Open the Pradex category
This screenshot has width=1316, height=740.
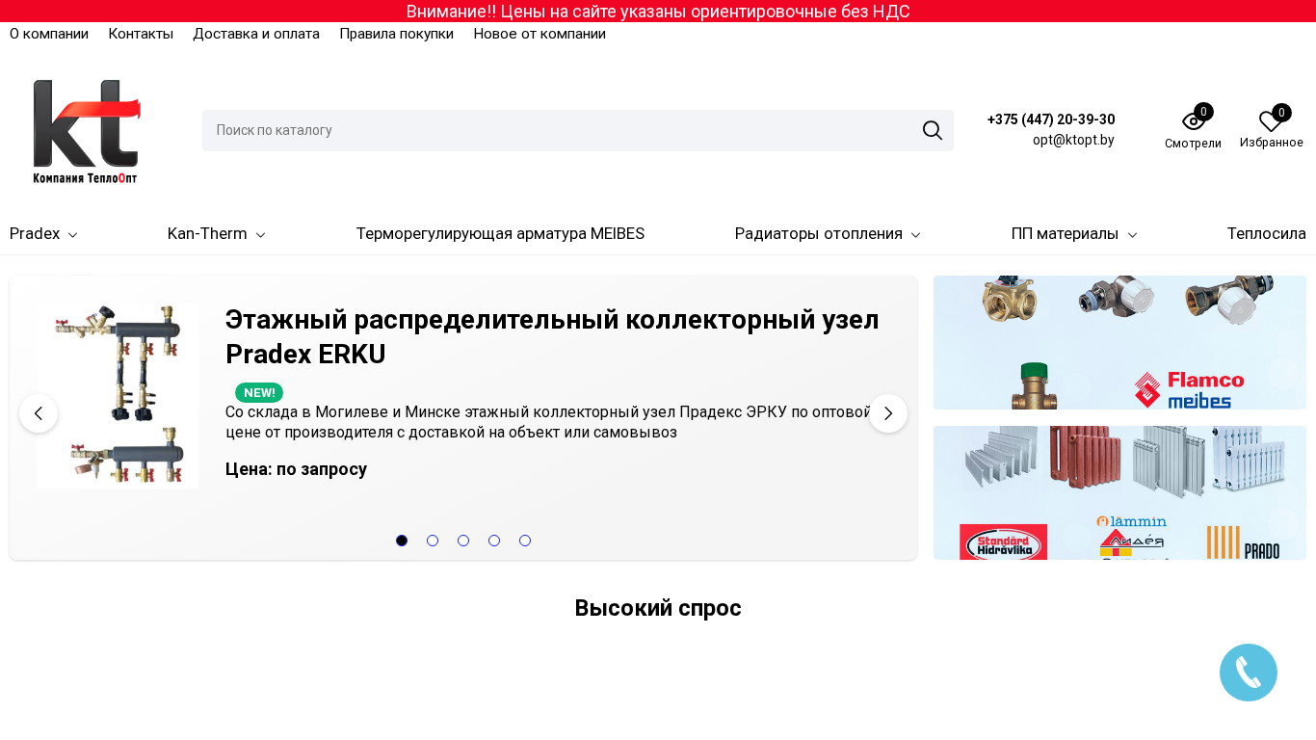point(35,234)
